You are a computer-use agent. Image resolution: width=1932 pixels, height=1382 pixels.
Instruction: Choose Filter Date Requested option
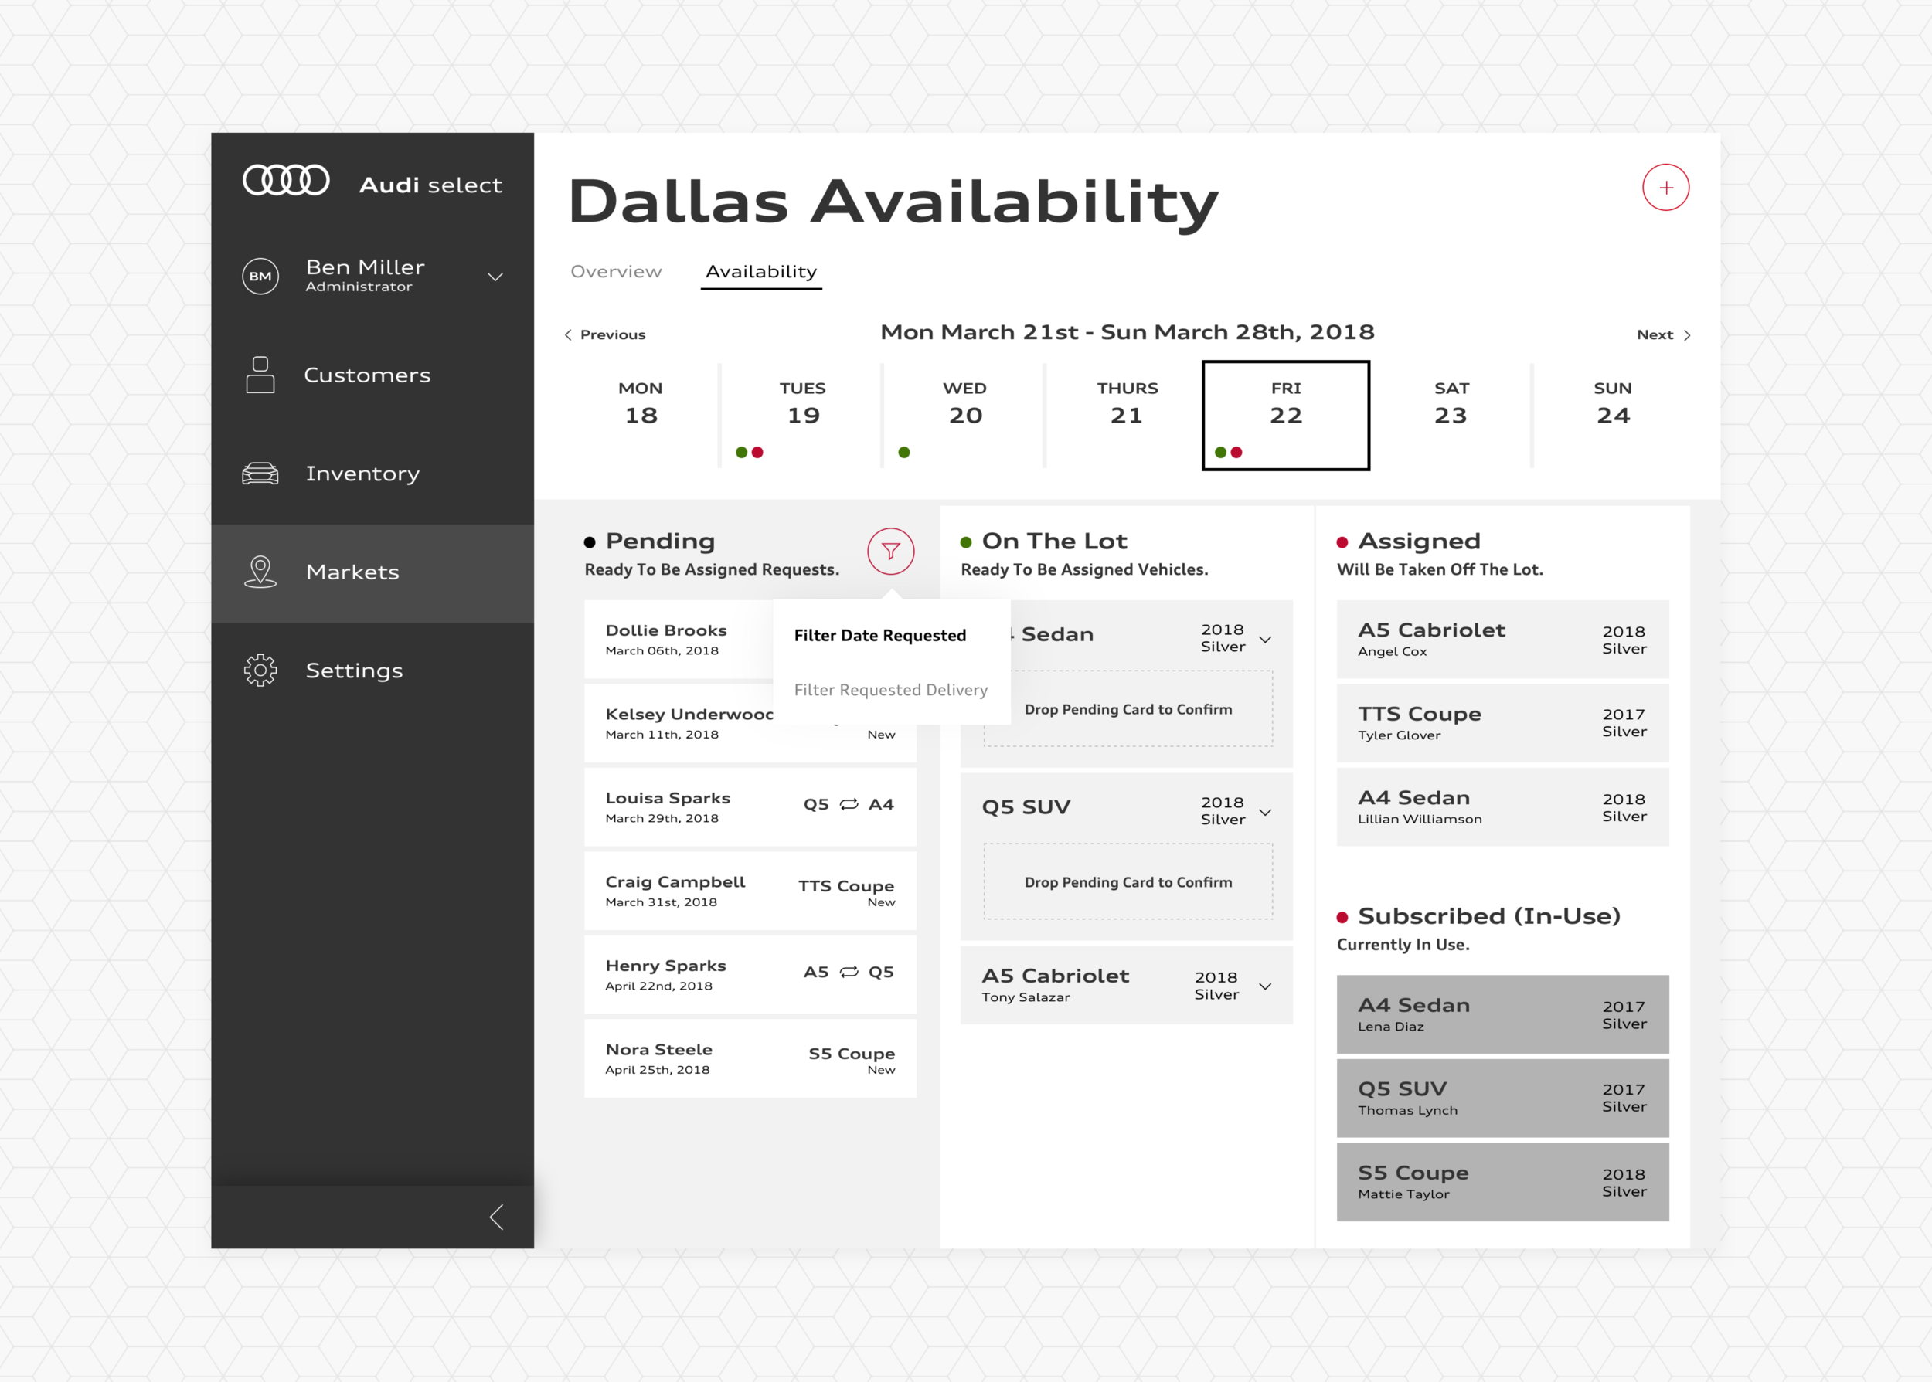[880, 636]
